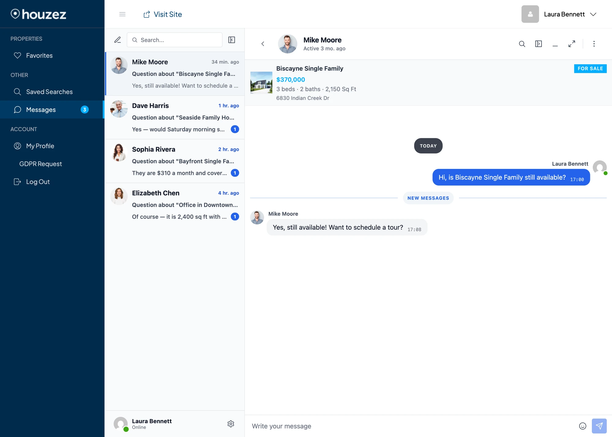Image resolution: width=612 pixels, height=437 pixels.
Task: Click Mike Moore's avatar in chat header
Action: (x=287, y=44)
